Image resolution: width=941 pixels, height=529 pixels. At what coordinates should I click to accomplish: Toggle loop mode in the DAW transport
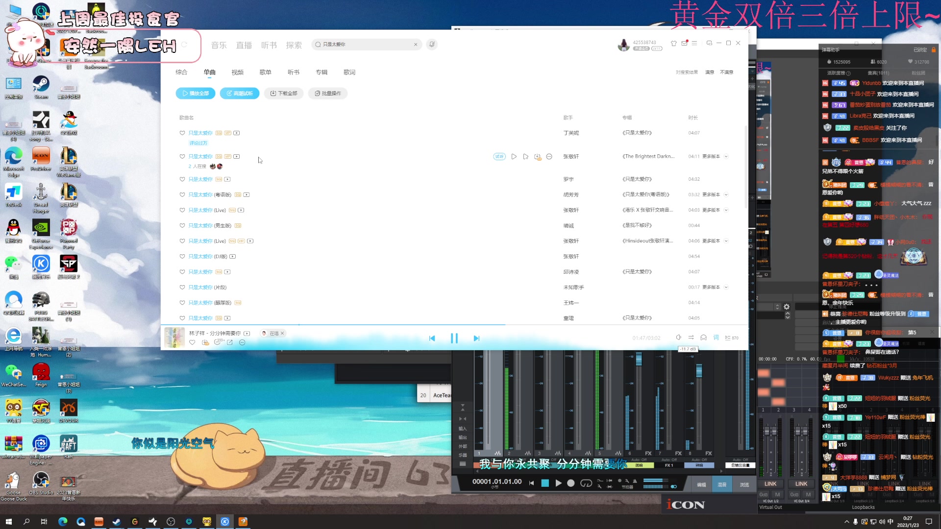(586, 483)
